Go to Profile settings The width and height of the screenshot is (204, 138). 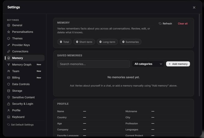(25, 110)
